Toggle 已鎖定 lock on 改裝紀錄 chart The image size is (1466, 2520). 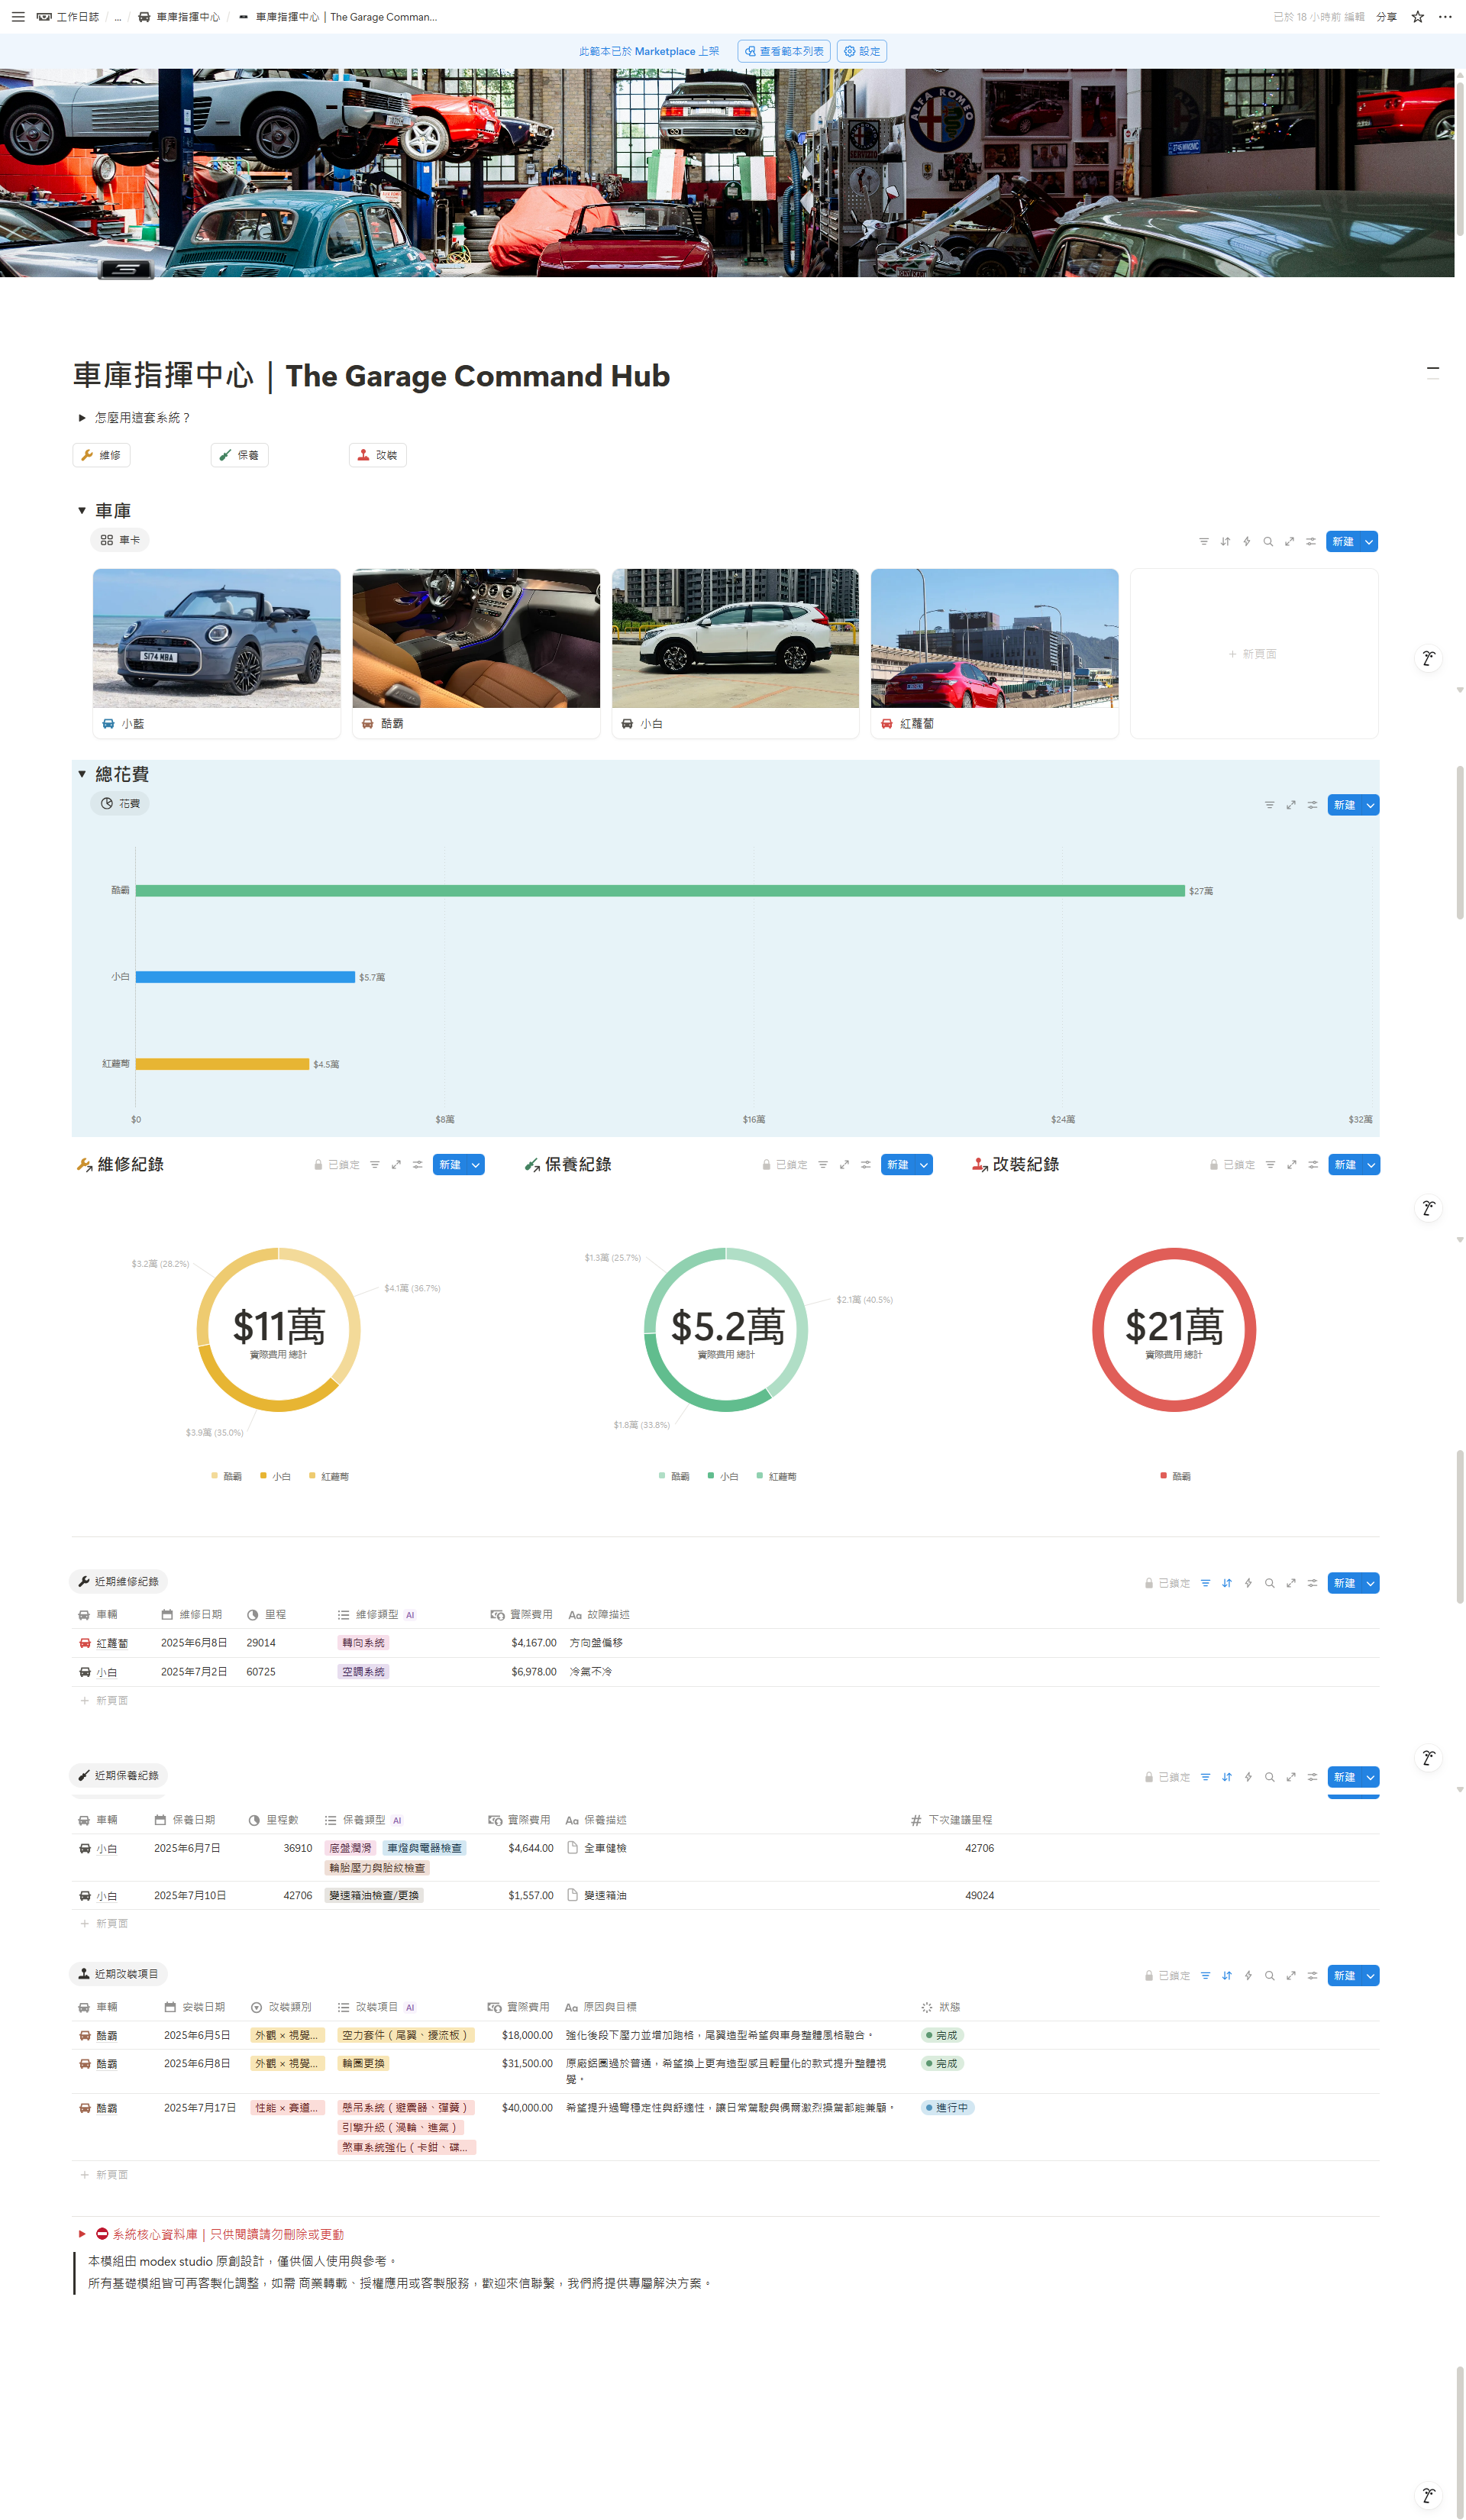click(1232, 1165)
